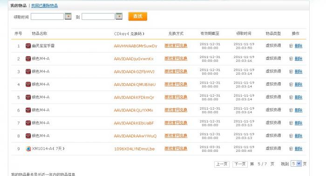Click the 幽灵宝宝手雷 item icon
This screenshot has height=176, width=326.
[28, 46]
